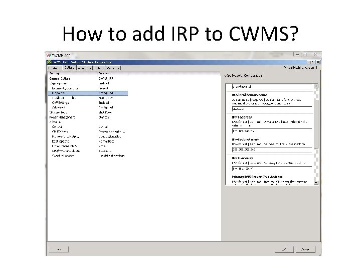The width and height of the screenshot is (361, 271).
Task: Select VMware Tools row
Action: [88, 112]
